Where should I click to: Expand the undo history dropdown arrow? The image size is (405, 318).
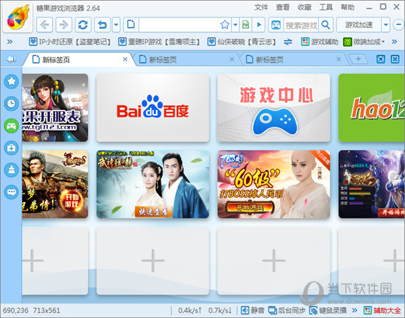[116, 25]
